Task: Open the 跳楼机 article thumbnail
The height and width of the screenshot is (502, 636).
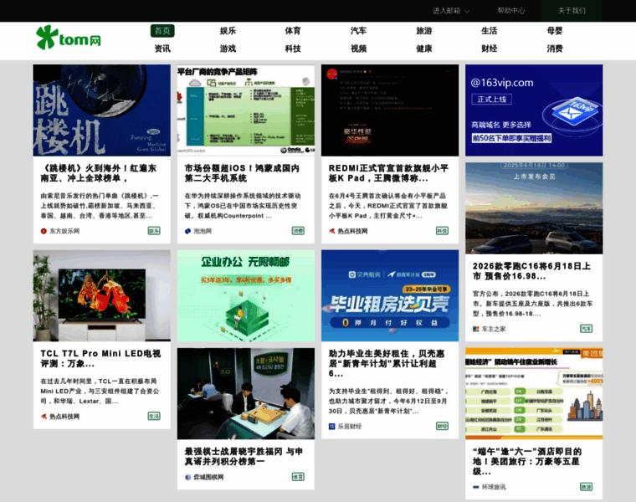Action: pos(102,110)
